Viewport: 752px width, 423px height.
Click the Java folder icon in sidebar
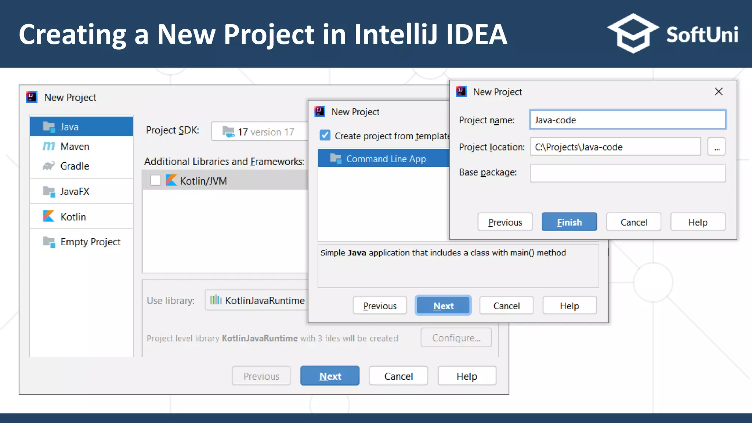(x=48, y=127)
